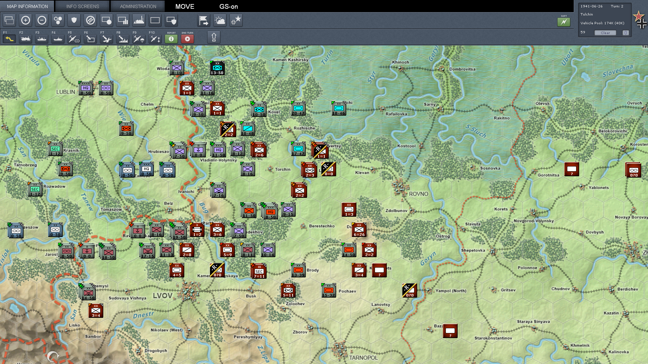This screenshot has width=648, height=364.
Task: Click the counter with shield icon
Action: 171,21
